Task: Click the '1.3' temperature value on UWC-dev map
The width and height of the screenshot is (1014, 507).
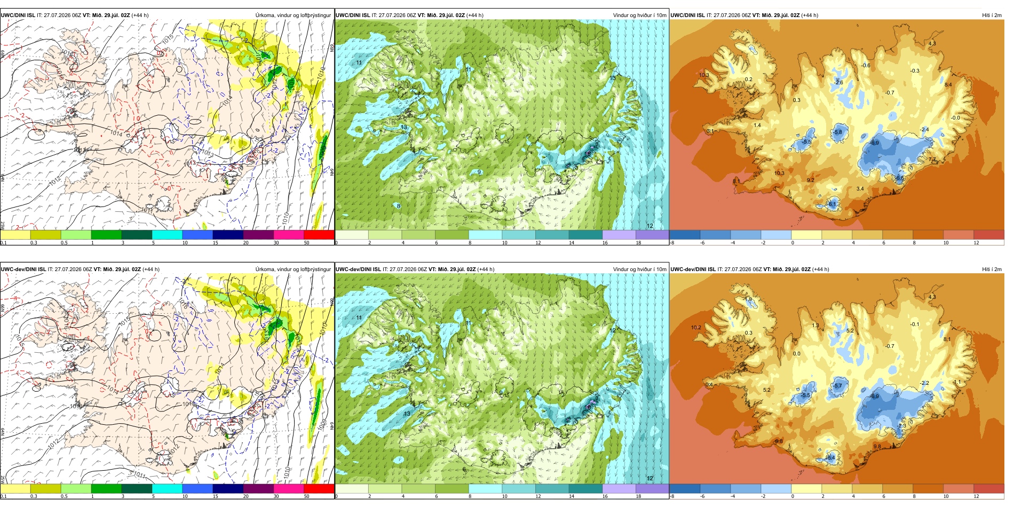Action: [815, 326]
